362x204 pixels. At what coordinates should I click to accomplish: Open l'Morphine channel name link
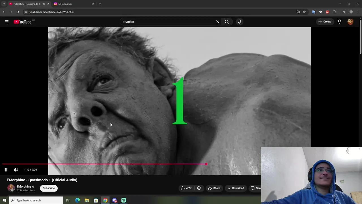(x=24, y=186)
